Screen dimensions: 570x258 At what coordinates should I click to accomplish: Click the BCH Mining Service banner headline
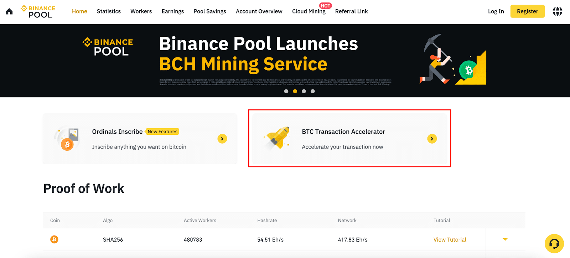[x=243, y=64]
